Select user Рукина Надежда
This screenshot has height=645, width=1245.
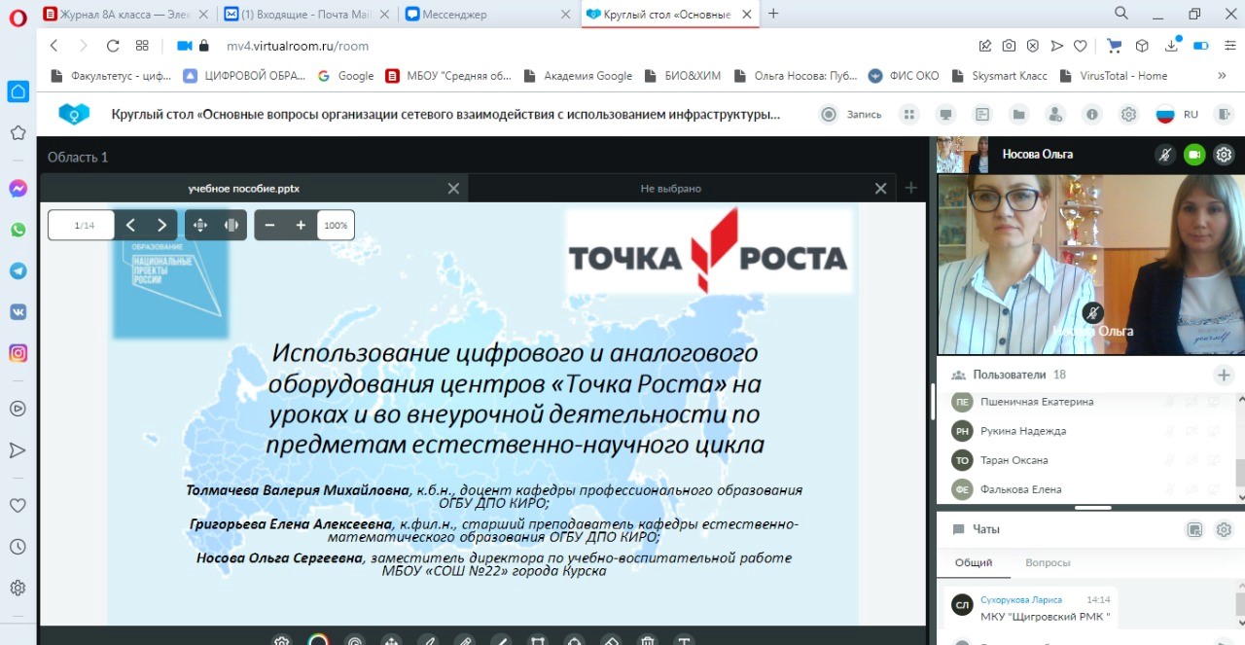[1023, 431]
